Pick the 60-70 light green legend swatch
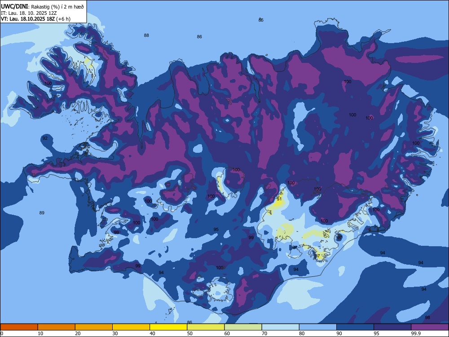This screenshot has width=449, height=337. tap(243, 327)
